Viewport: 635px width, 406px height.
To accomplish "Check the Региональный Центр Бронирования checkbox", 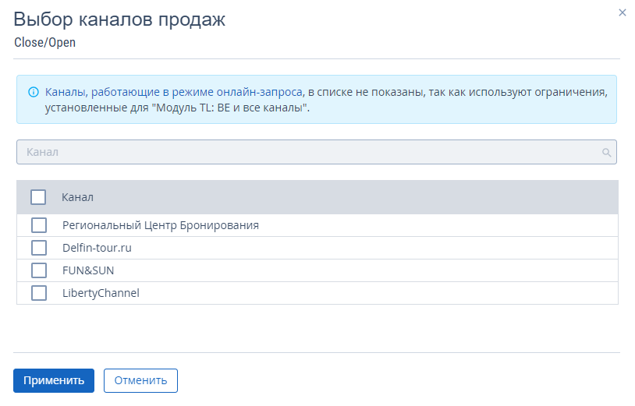I will point(38,225).
